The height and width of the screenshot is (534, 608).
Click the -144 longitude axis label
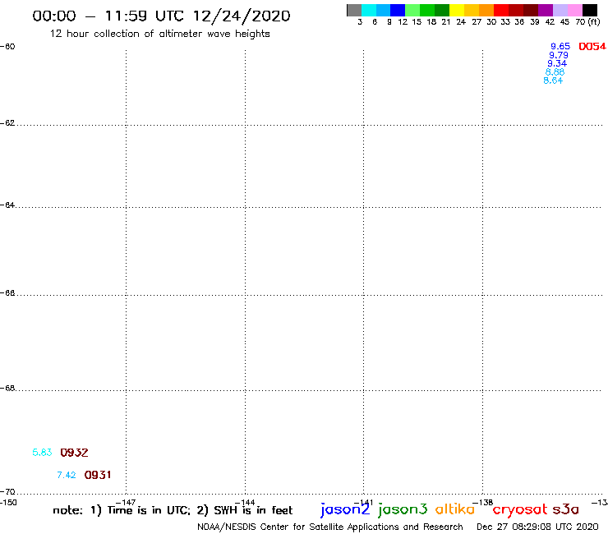245,503
